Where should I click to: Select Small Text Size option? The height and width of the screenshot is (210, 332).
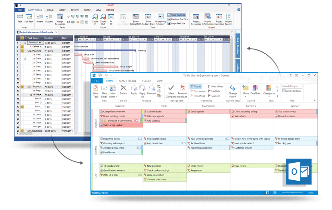pyautogui.click(x=176, y=15)
